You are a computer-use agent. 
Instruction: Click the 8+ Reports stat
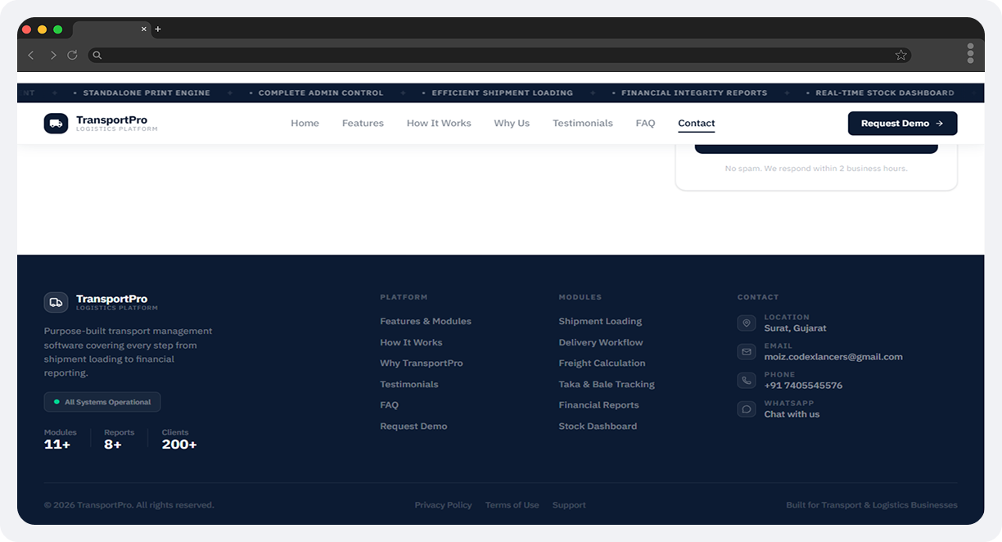[x=119, y=440]
